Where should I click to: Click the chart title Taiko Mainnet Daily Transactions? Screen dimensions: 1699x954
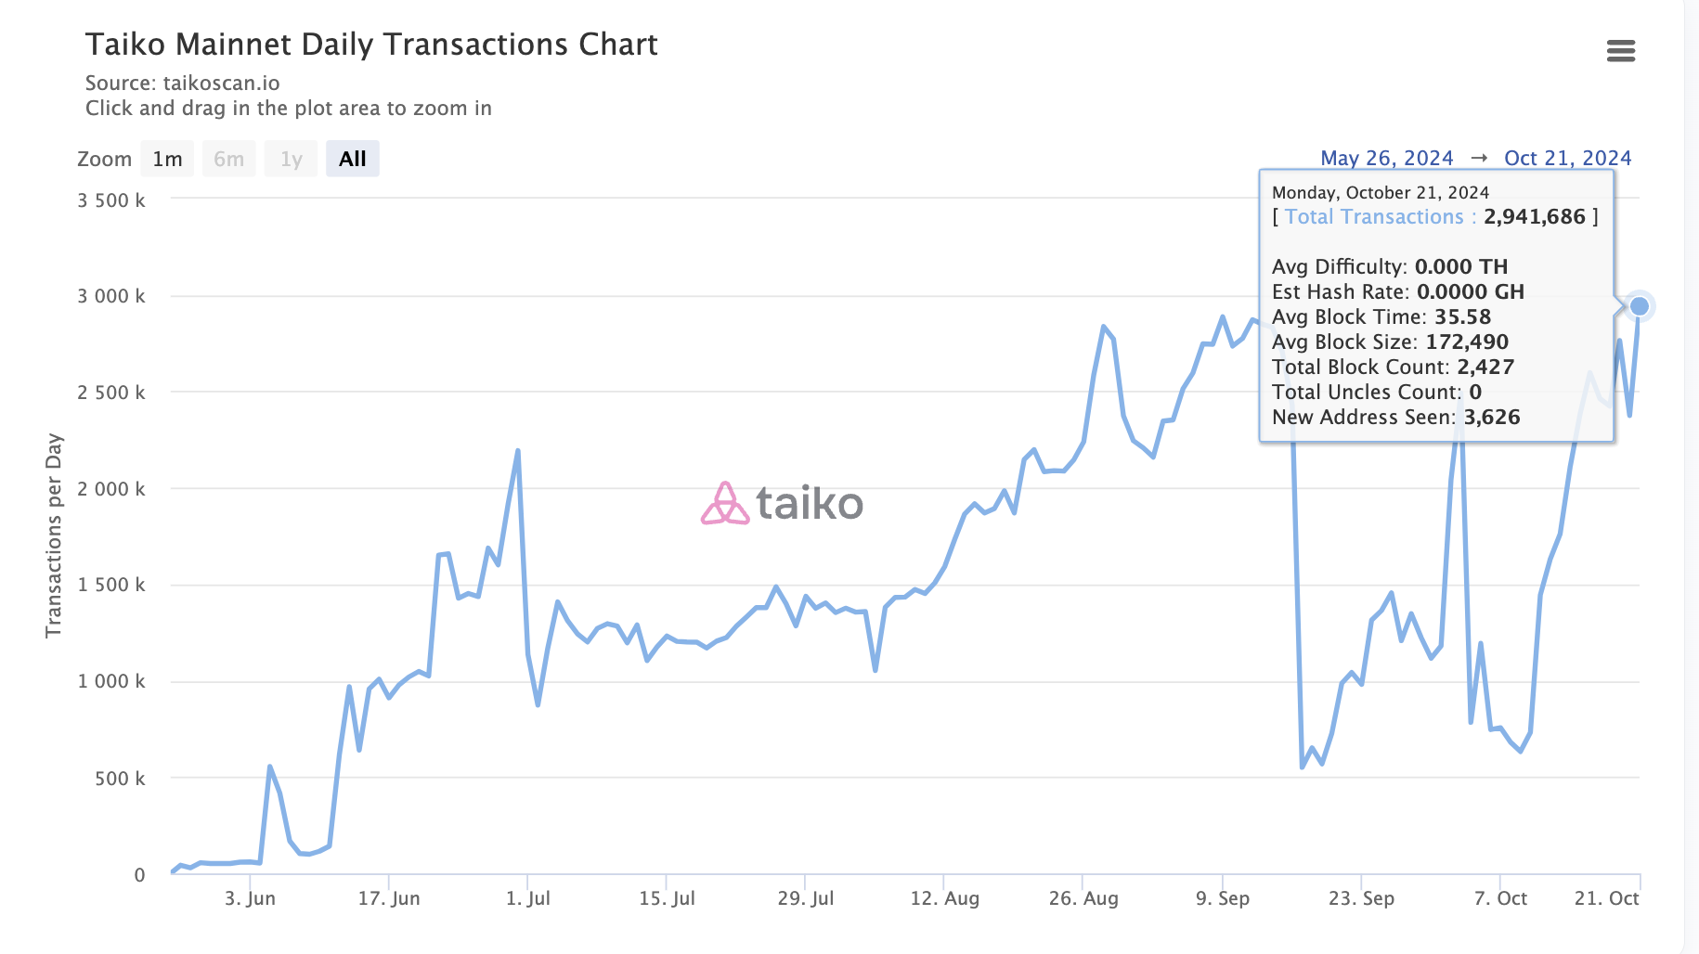pyautogui.click(x=372, y=44)
